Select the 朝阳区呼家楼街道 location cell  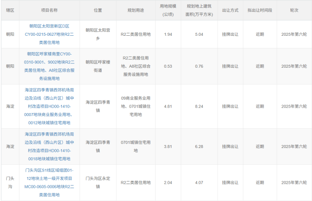[x=98, y=66]
